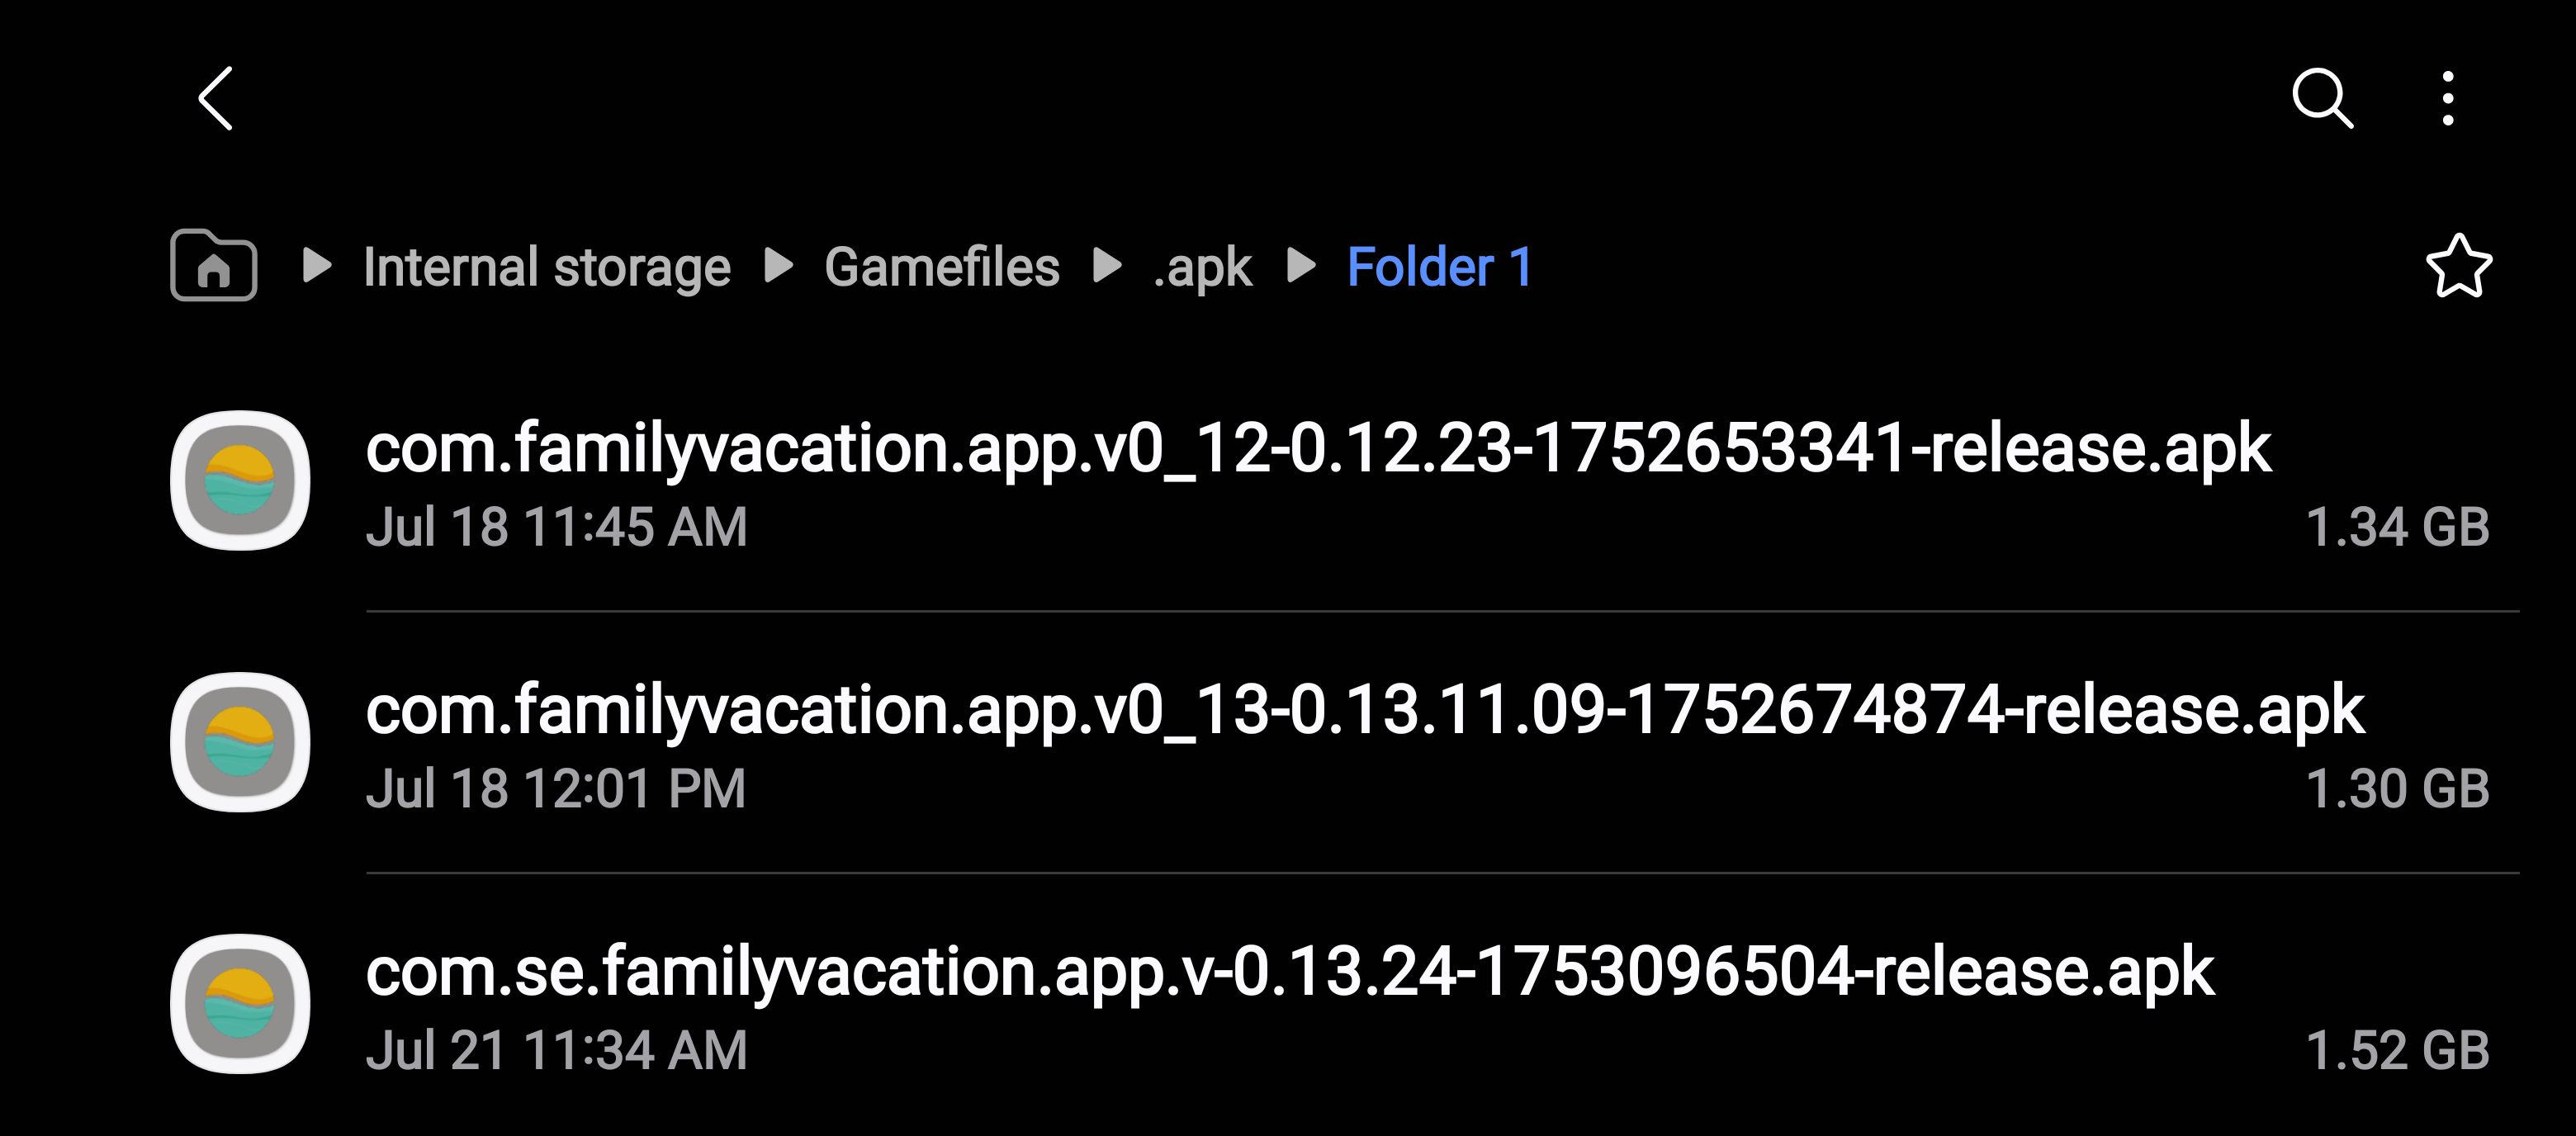The image size is (2576, 1136).
Task: Tap the app icon of v0_12-0.12.23 apk
Action: 240,480
